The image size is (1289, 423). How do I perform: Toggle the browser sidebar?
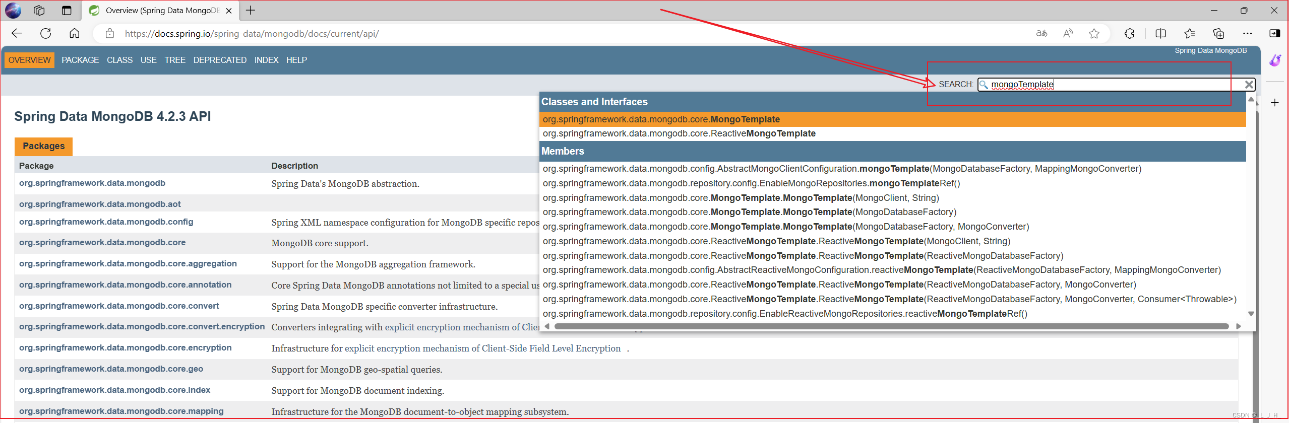click(x=1275, y=33)
